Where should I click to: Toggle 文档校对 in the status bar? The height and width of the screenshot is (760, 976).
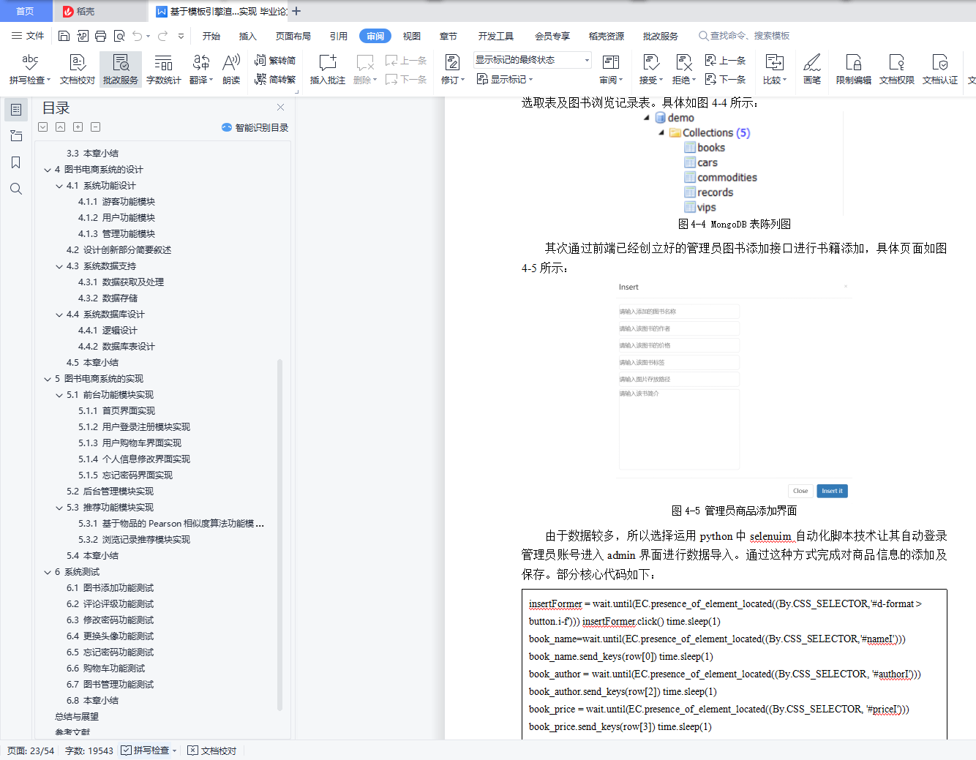[212, 750]
